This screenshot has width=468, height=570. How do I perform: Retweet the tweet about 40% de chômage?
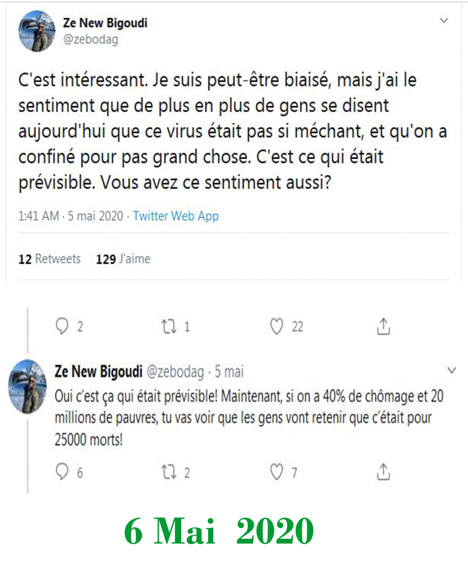[x=168, y=472]
